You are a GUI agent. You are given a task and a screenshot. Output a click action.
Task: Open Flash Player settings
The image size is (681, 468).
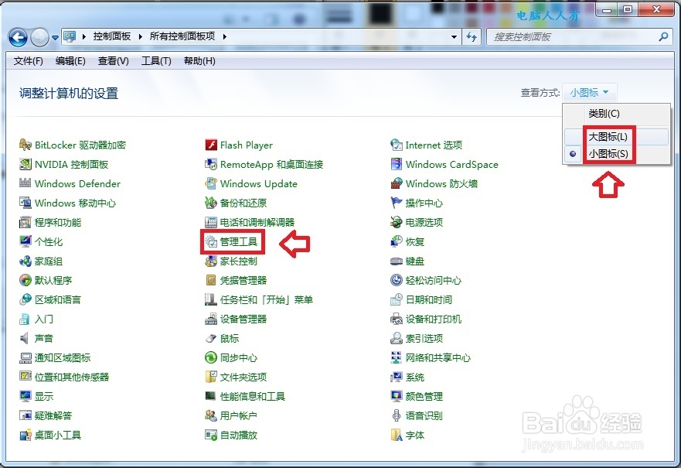(x=245, y=145)
